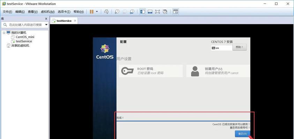Open the library search dropdown arrow
This screenshot has height=139, width=294.
point(46,25)
